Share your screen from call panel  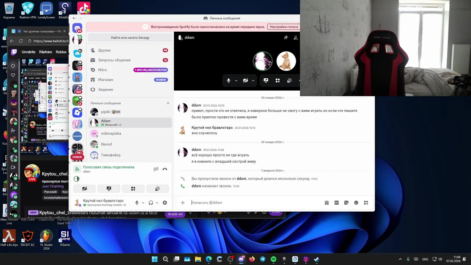(266, 81)
